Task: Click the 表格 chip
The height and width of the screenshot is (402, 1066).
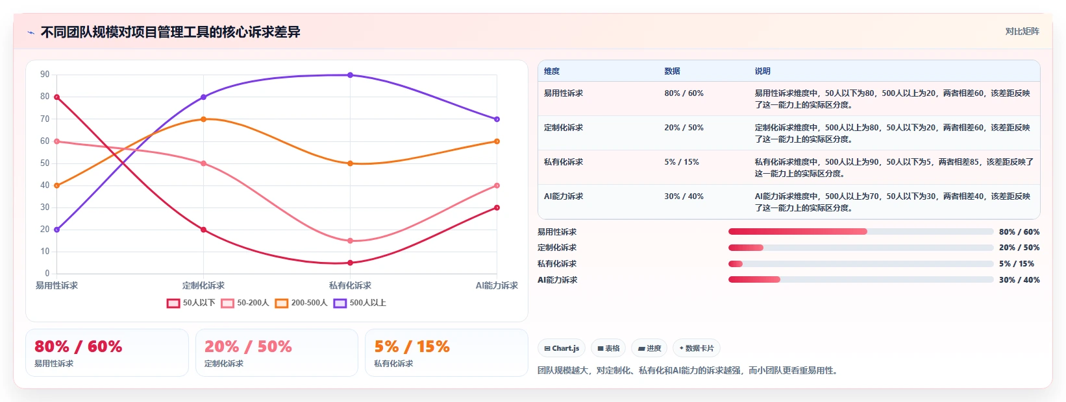Action: pos(608,348)
